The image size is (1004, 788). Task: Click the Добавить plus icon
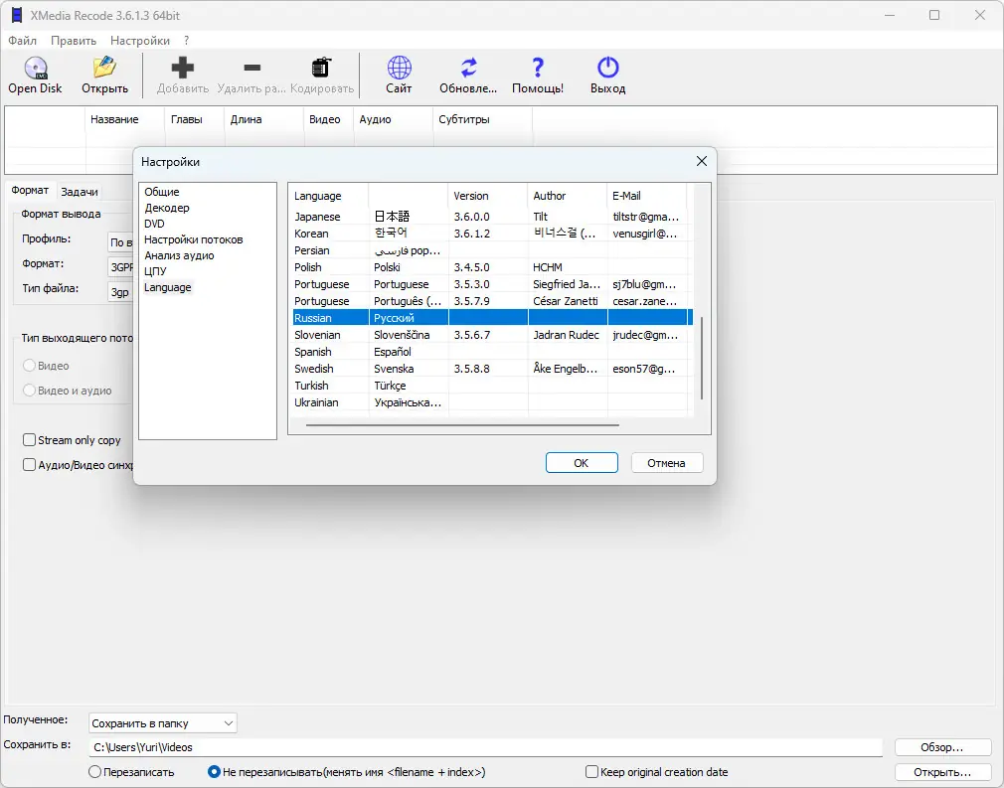pyautogui.click(x=183, y=68)
